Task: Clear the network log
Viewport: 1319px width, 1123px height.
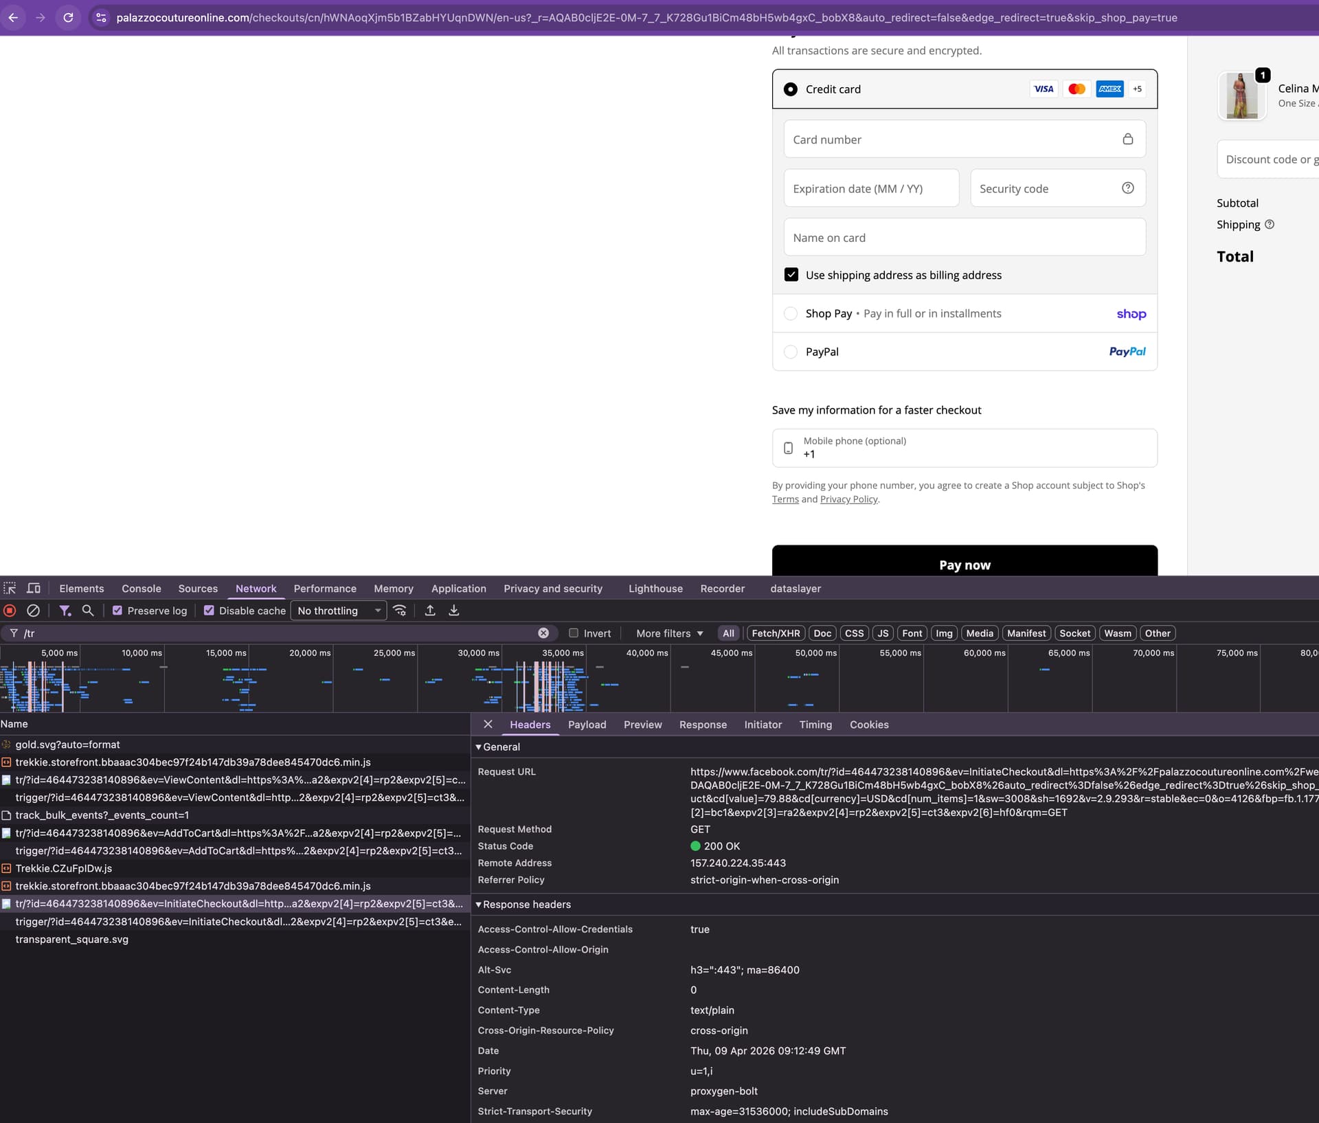Action: (33, 611)
